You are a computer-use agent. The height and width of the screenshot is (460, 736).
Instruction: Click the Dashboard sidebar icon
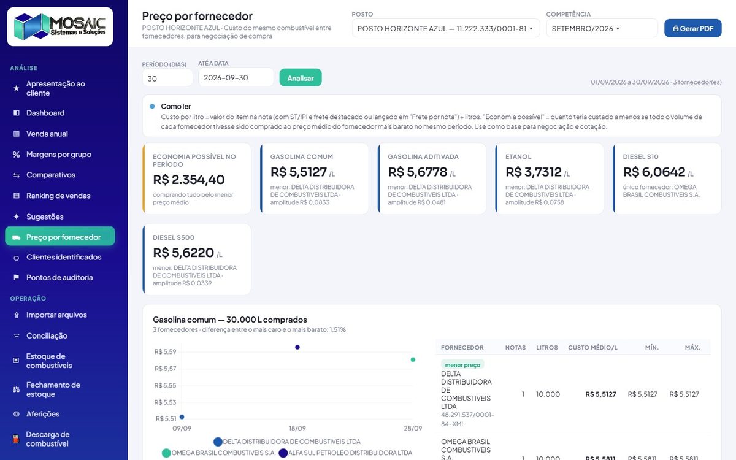pyautogui.click(x=17, y=113)
